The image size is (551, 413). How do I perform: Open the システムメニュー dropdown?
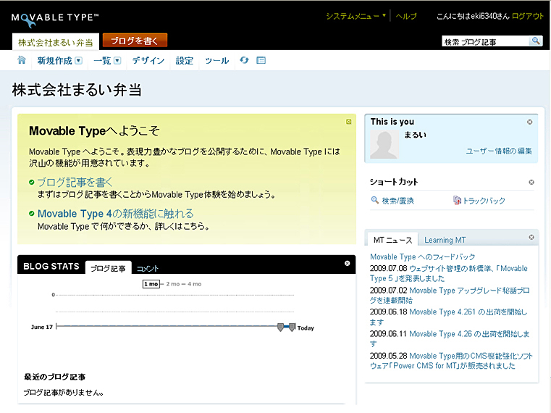tap(356, 16)
